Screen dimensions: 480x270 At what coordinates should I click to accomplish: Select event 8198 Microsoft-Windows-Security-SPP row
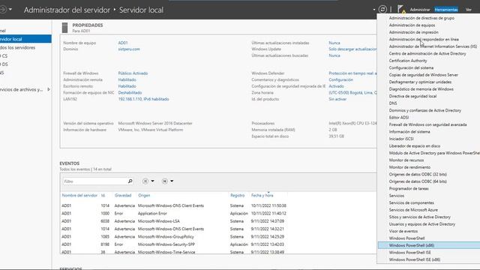(x=174, y=244)
